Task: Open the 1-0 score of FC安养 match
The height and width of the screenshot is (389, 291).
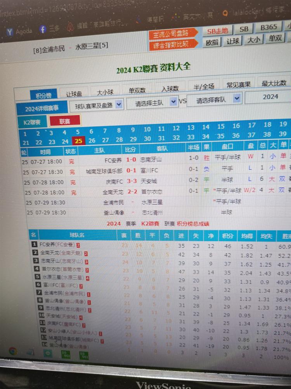Action: (x=131, y=160)
